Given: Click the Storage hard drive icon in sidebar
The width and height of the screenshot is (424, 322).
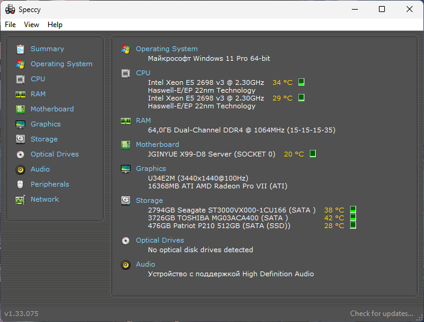Looking at the screenshot, I should [20, 139].
